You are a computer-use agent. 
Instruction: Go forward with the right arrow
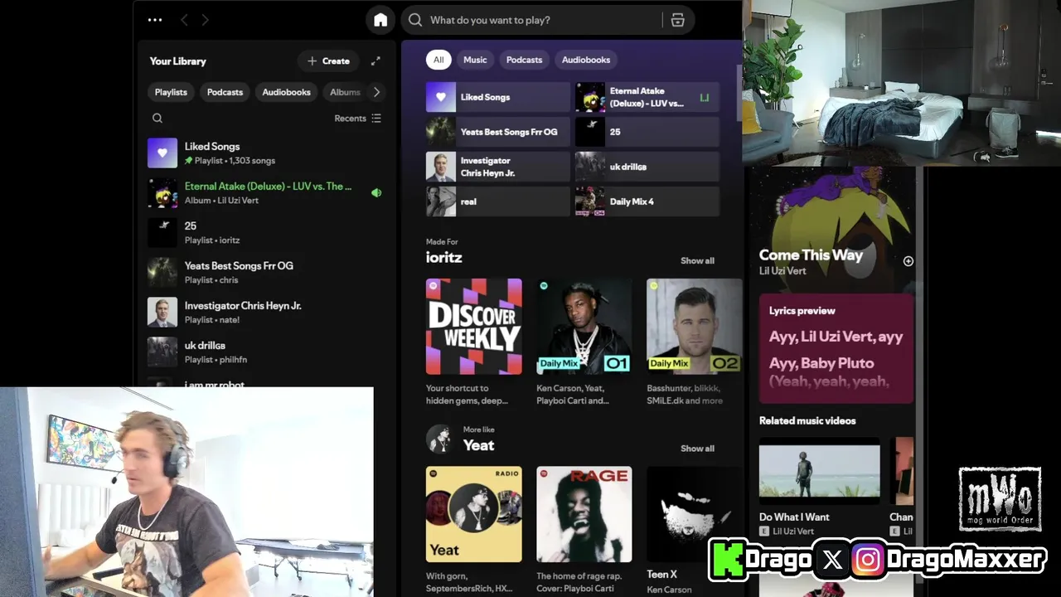205,20
